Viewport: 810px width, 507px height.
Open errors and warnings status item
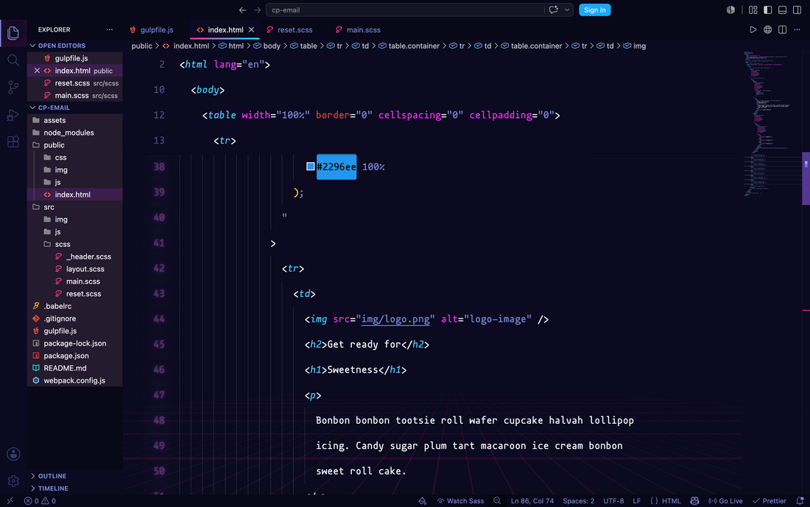pos(40,501)
